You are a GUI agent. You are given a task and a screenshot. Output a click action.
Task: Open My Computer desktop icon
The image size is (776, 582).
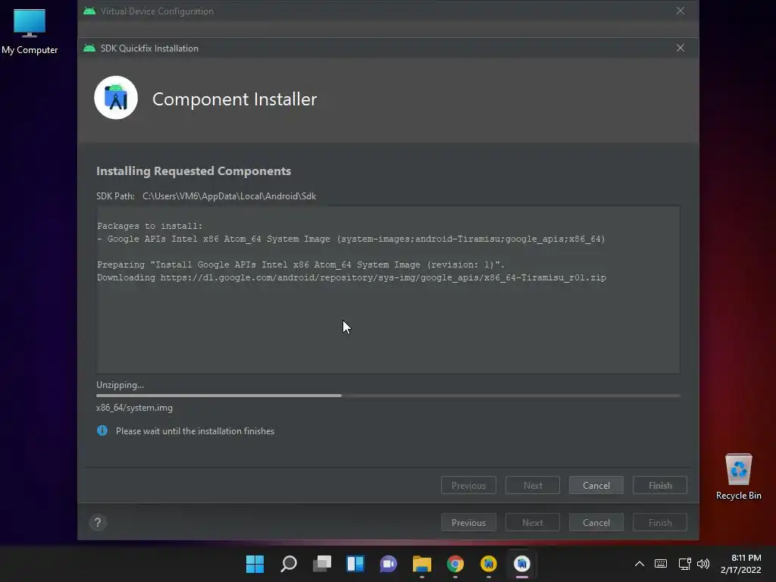[x=30, y=32]
